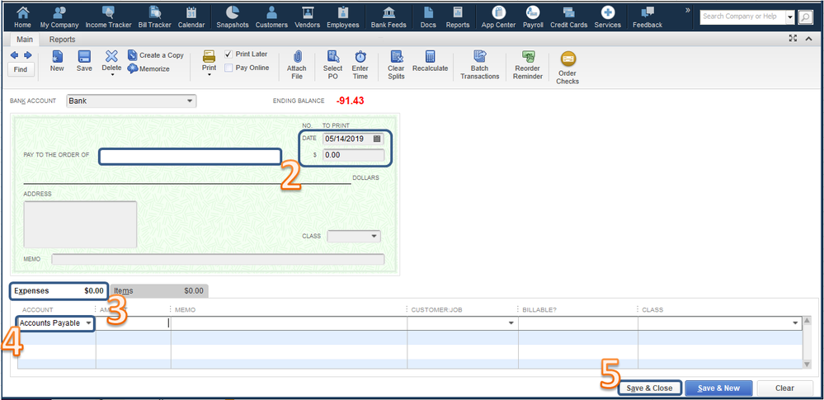Open Batch Transactions
Viewport: 824px width, 400px height.
480,64
